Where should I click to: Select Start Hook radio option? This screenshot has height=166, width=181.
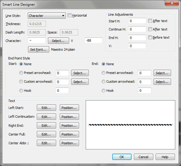(x=21, y=91)
